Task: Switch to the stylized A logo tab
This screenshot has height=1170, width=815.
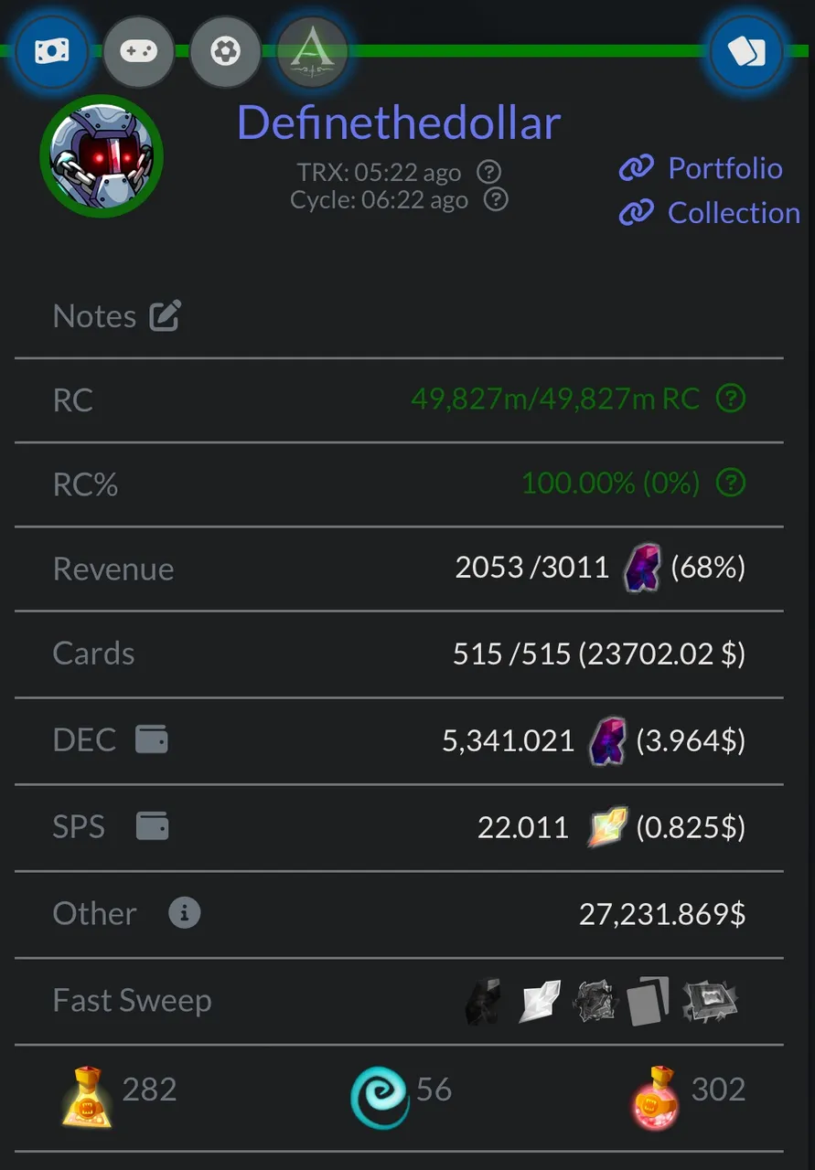Action: [x=312, y=51]
